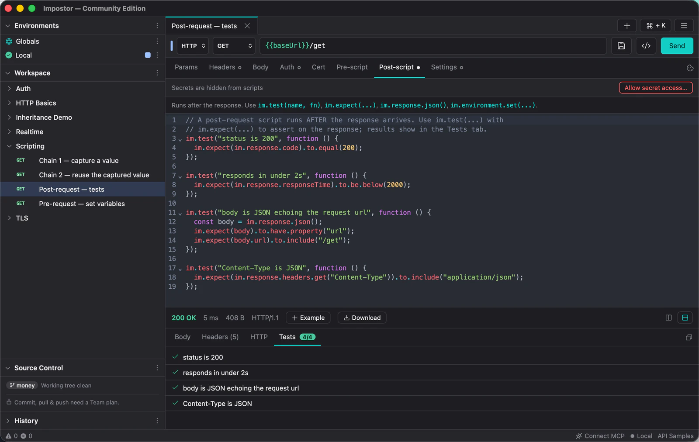Screen dimensions: 699x442
Task: Switch to the Pre-script tab
Action: pyautogui.click(x=352, y=67)
